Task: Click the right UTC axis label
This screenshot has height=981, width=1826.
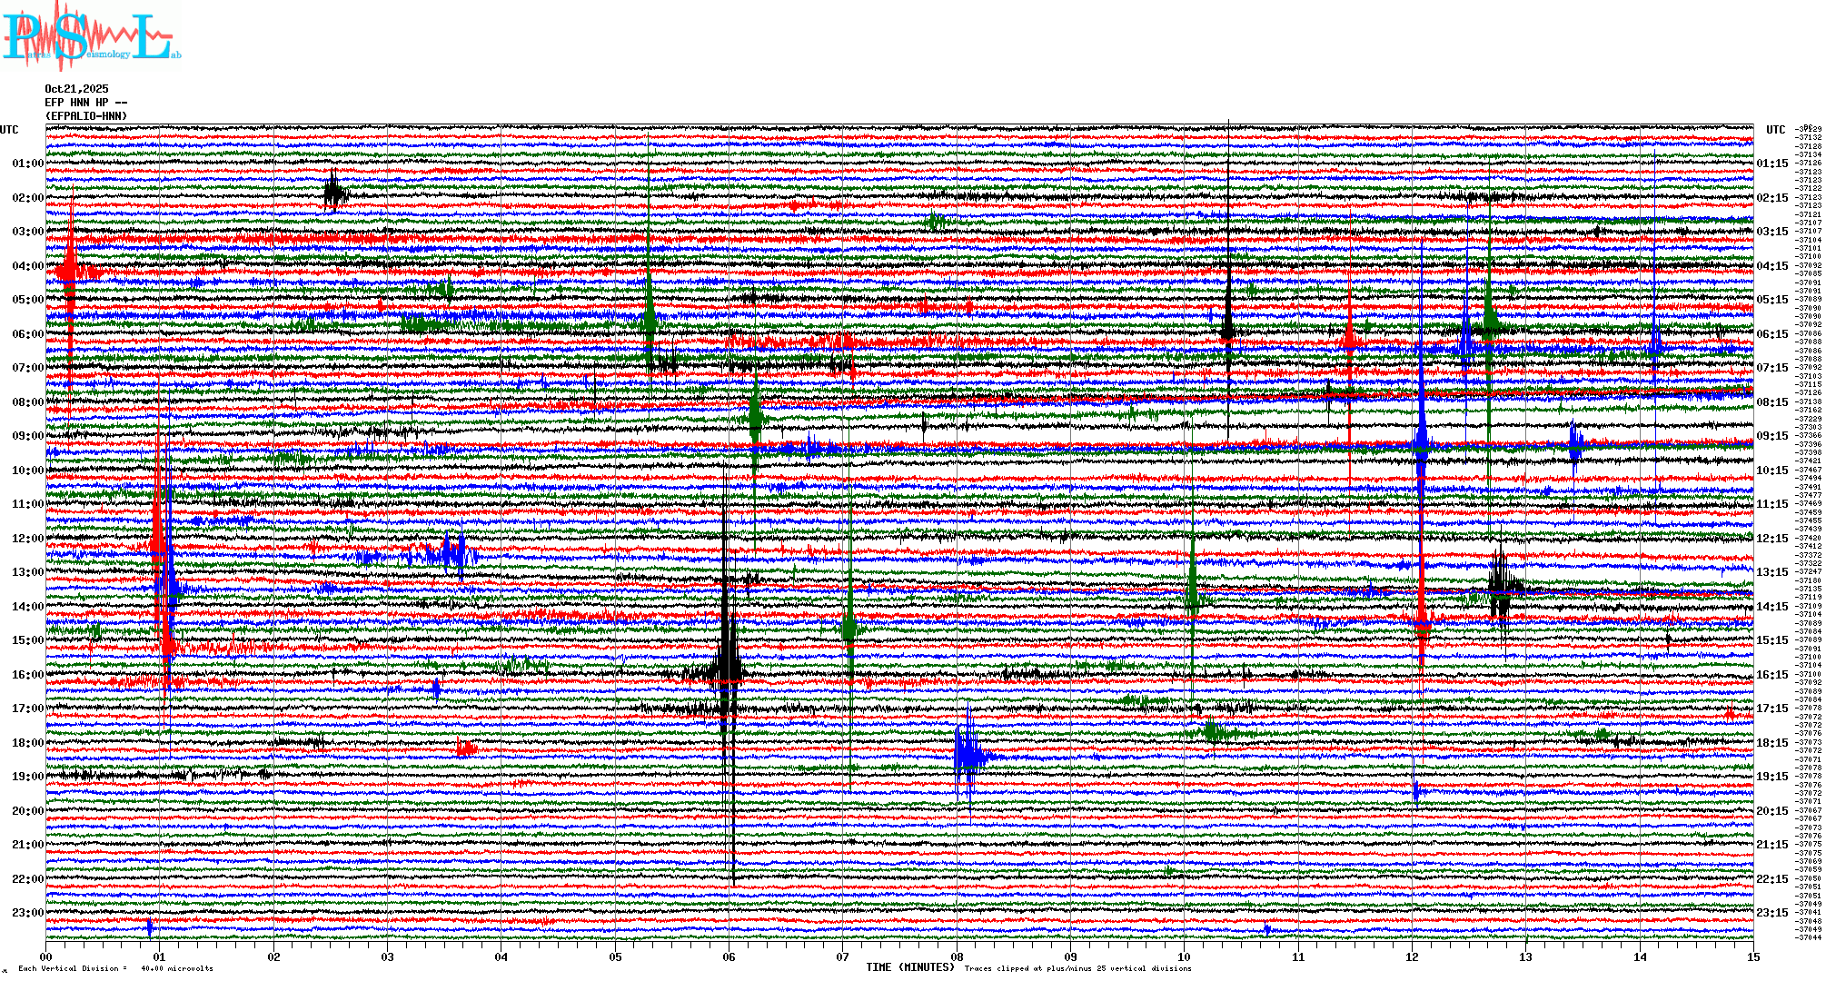Action: tap(1775, 130)
